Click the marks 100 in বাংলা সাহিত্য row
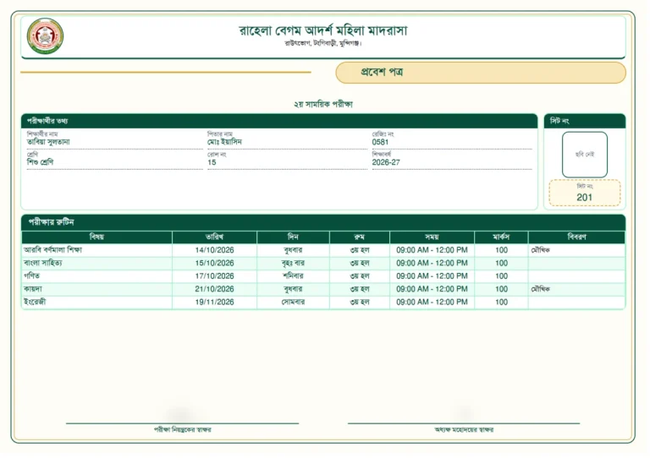The width and height of the screenshot is (650, 458). click(x=501, y=263)
